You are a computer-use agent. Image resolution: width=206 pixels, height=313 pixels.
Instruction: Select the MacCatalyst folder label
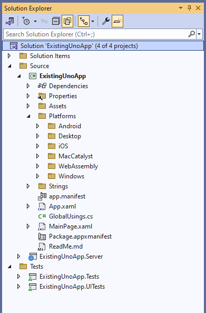click(76, 156)
